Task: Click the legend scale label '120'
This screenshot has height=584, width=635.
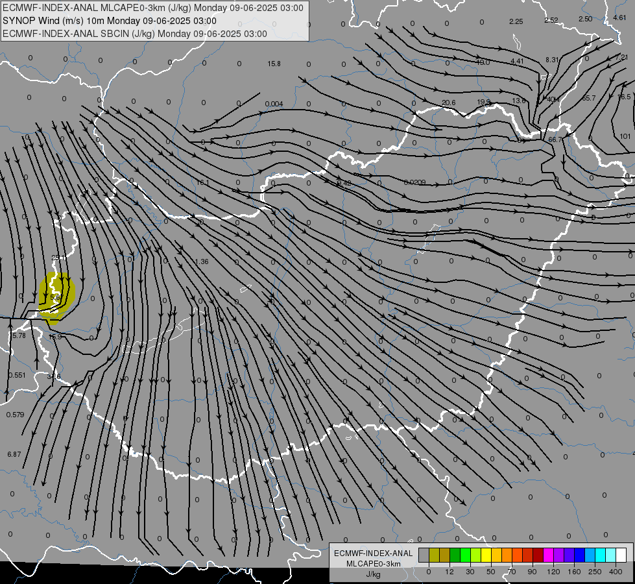Action: pyautogui.click(x=553, y=572)
